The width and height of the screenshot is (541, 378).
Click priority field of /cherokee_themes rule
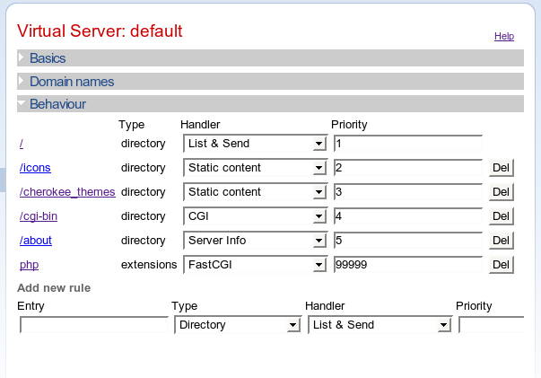tap(408, 191)
